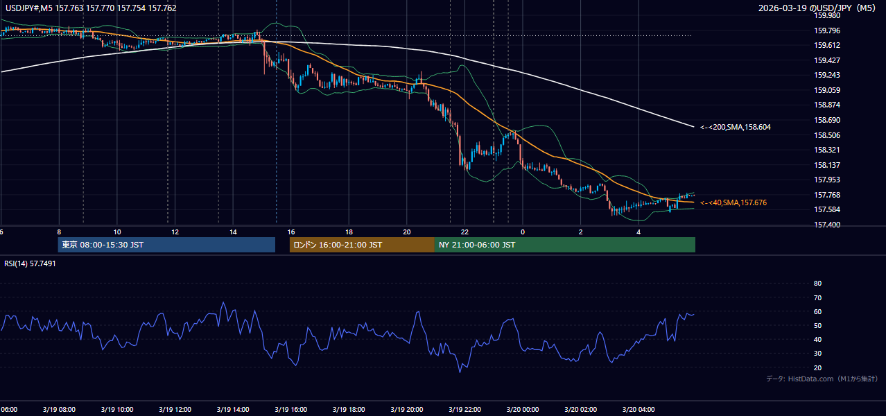This screenshot has height=416, width=886.
Task: Click price axis label 159.612
Action: click(827, 45)
